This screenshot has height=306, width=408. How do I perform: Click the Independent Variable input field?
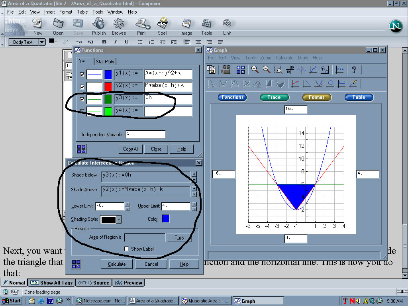coord(145,135)
